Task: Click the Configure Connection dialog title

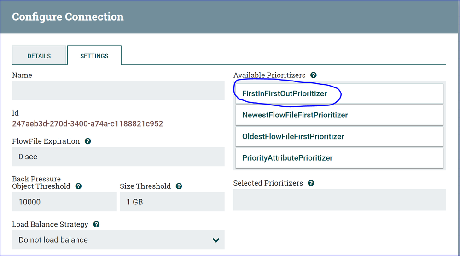Action: pos(68,17)
